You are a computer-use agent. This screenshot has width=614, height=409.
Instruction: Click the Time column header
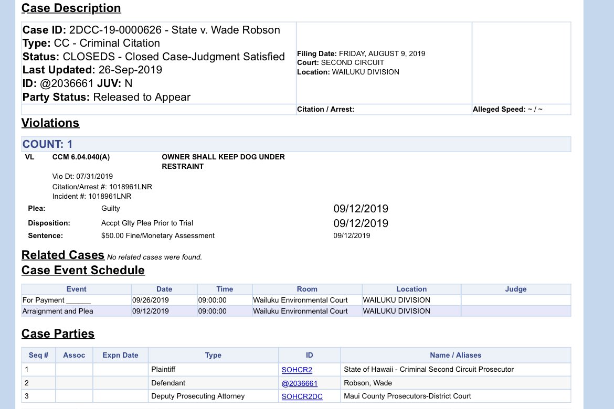click(225, 289)
